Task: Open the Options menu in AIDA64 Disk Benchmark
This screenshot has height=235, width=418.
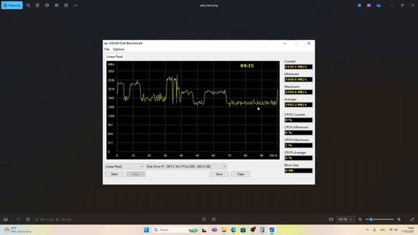Action: pyautogui.click(x=118, y=50)
